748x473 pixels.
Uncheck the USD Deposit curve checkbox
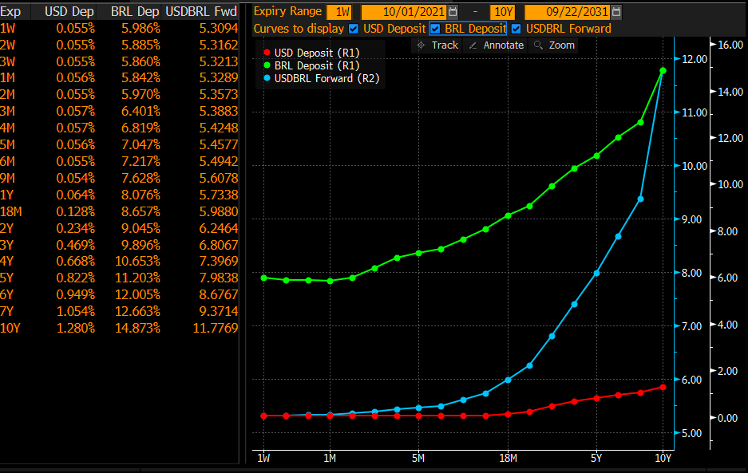tap(354, 29)
